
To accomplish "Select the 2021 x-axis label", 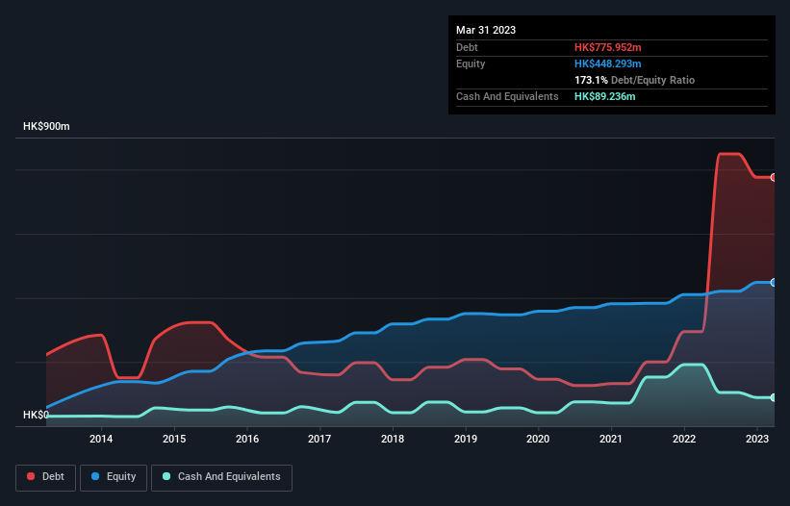I will 611,439.
